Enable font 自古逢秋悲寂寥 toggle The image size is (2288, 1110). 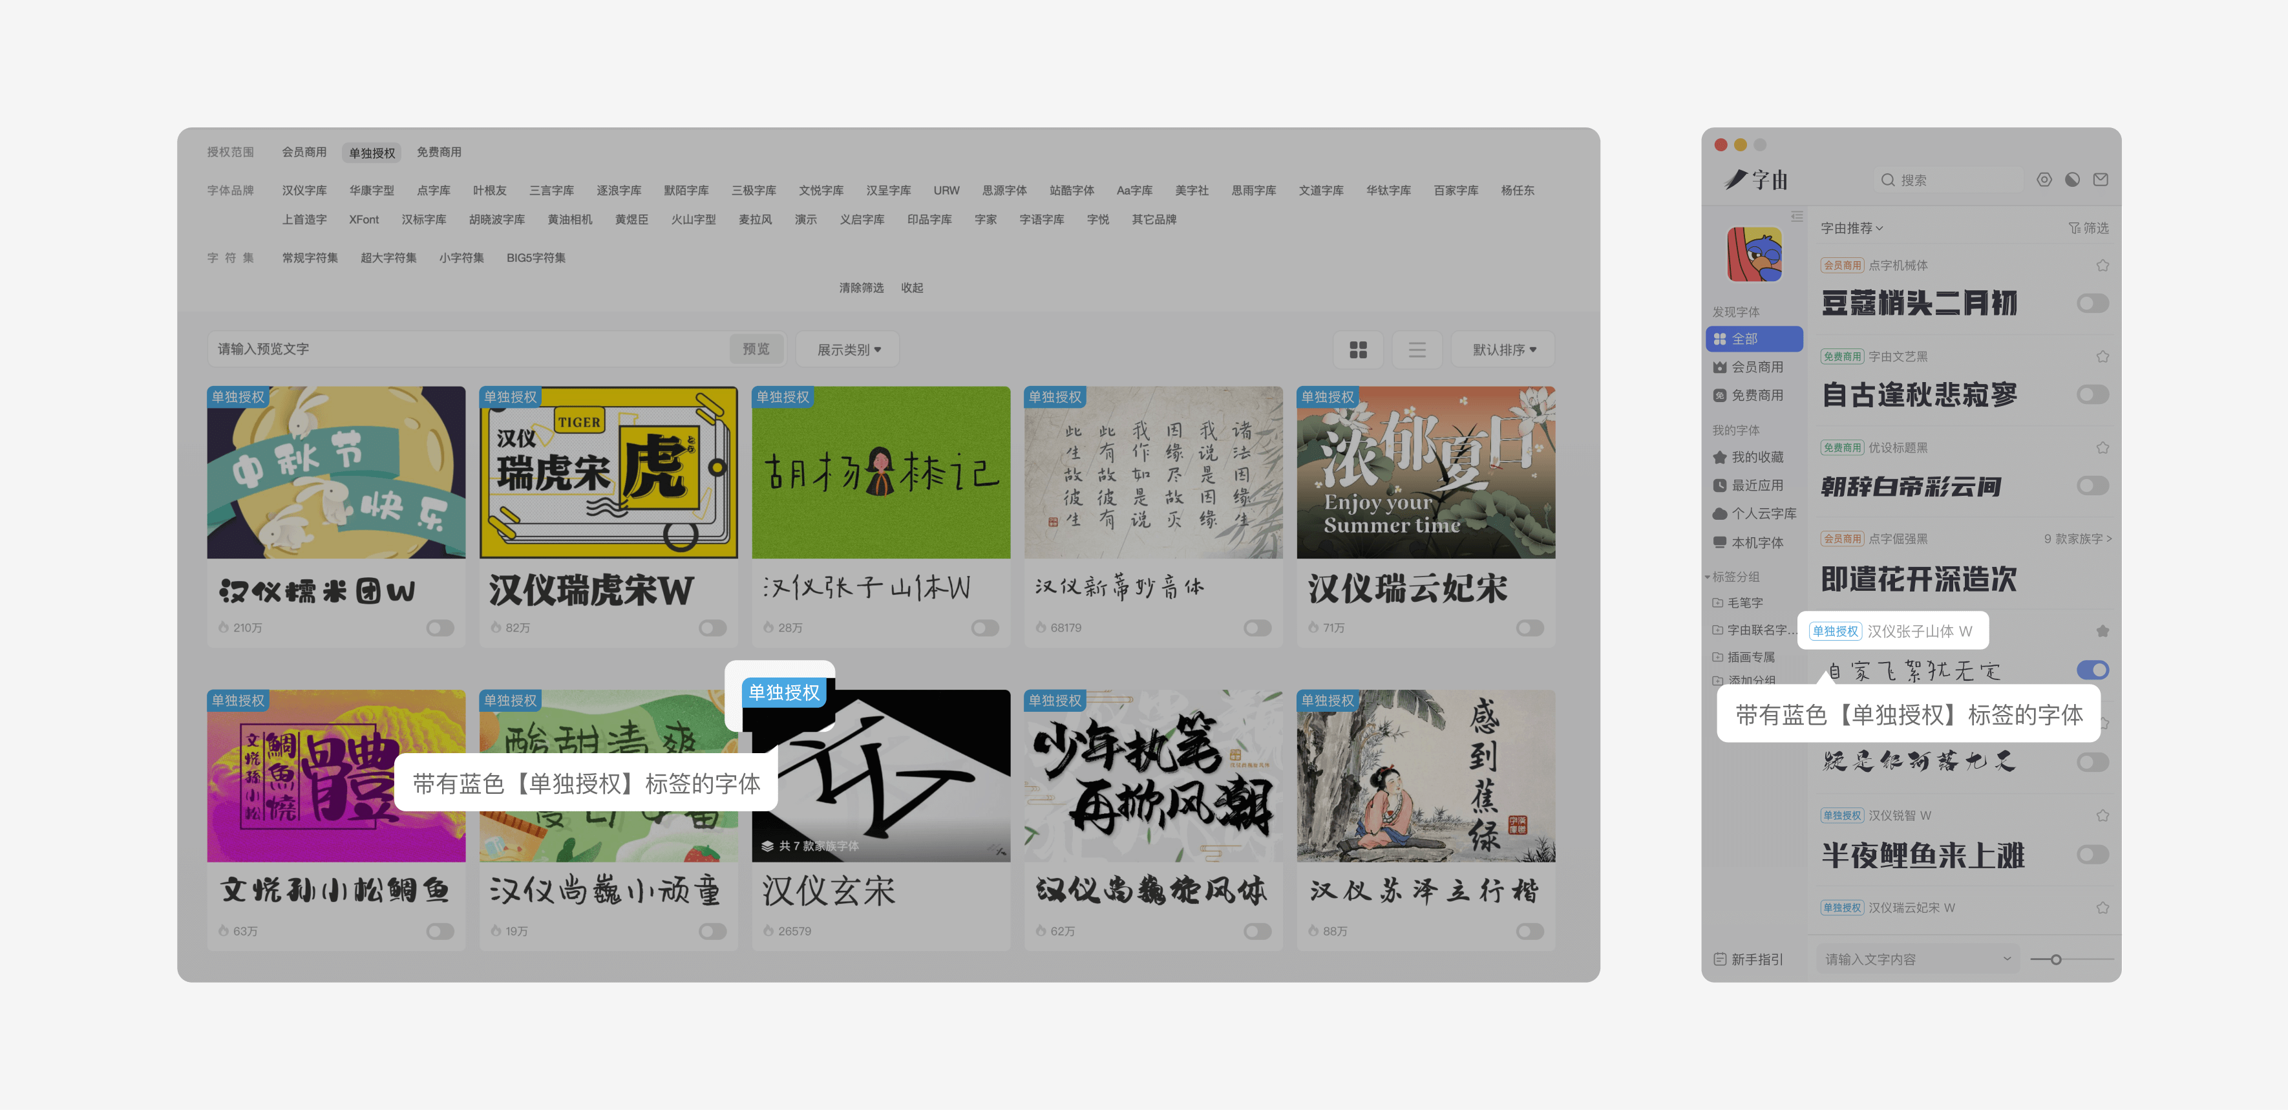tap(2093, 394)
